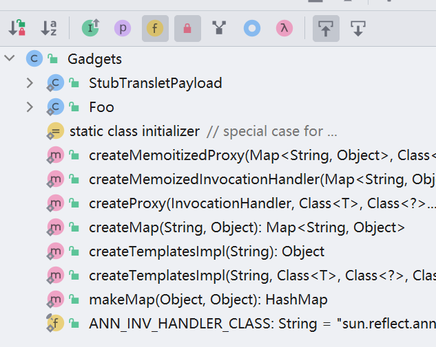Click the merging-arrows grouping icon in toolbar
Screen dimensions: 436x347
(220, 28)
